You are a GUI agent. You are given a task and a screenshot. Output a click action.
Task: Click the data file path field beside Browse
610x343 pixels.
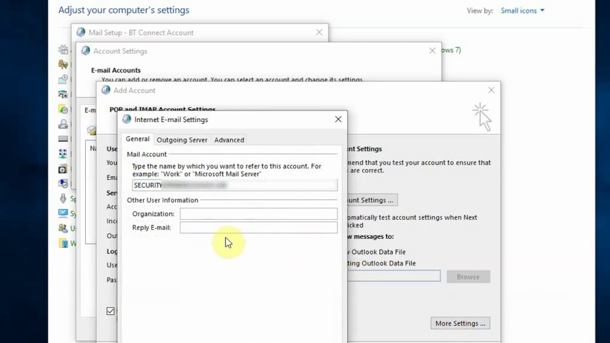coord(394,276)
